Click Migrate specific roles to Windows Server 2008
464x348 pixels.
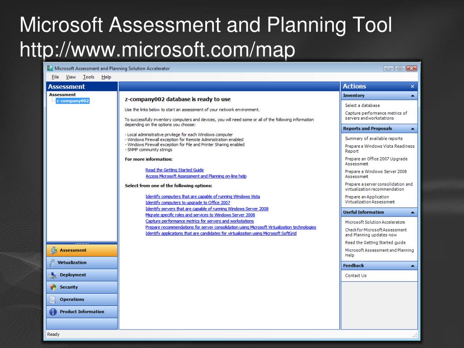pos(200,215)
